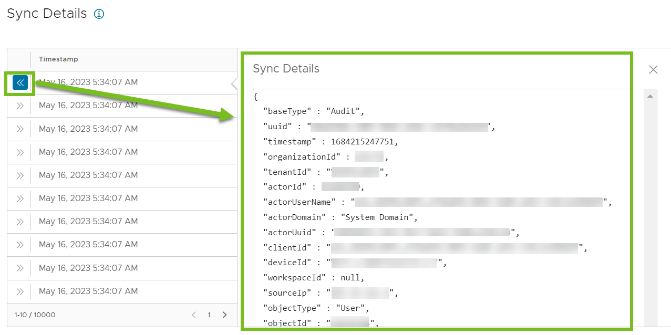Go to the previous page of results

(x=194, y=315)
